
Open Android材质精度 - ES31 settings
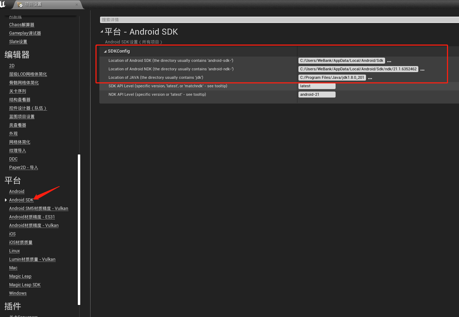(x=32, y=217)
